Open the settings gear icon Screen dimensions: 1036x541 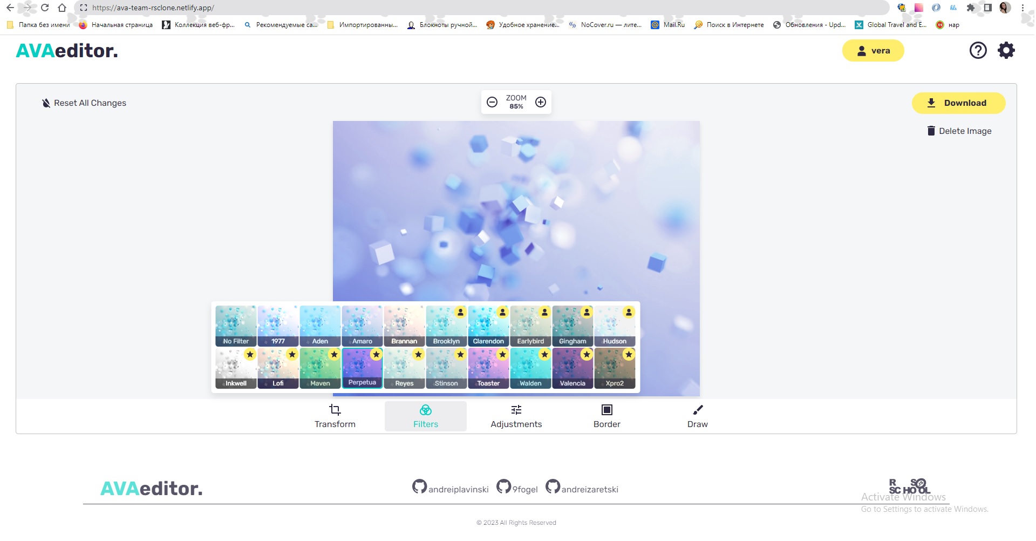pos(1006,50)
